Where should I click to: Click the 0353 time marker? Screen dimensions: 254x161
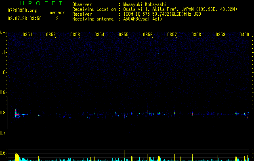click(75, 35)
